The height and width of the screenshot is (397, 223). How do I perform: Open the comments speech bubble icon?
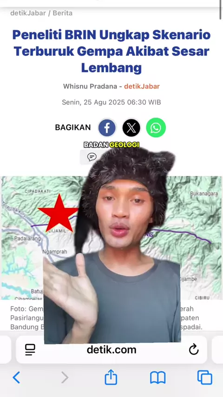point(92,157)
